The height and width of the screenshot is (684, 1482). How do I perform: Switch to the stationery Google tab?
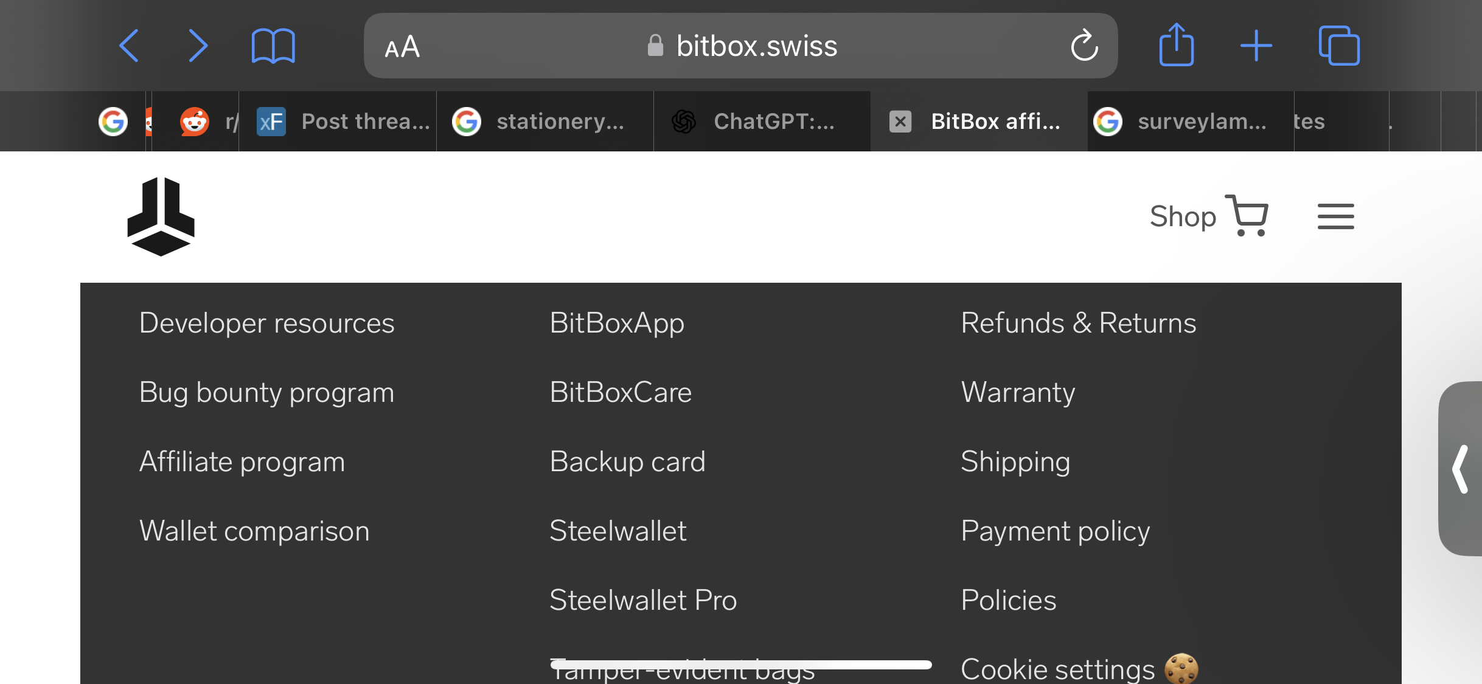tap(544, 122)
